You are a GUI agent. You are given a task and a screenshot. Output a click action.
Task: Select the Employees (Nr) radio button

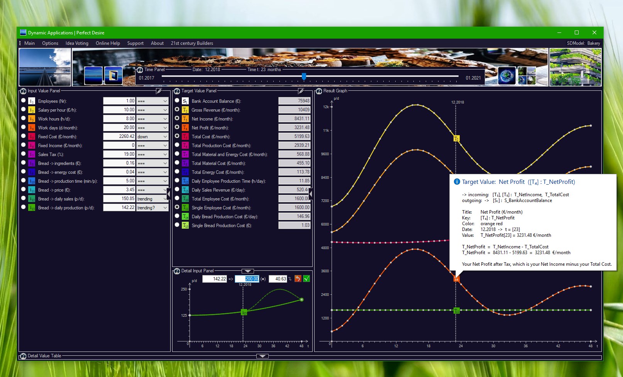point(24,100)
